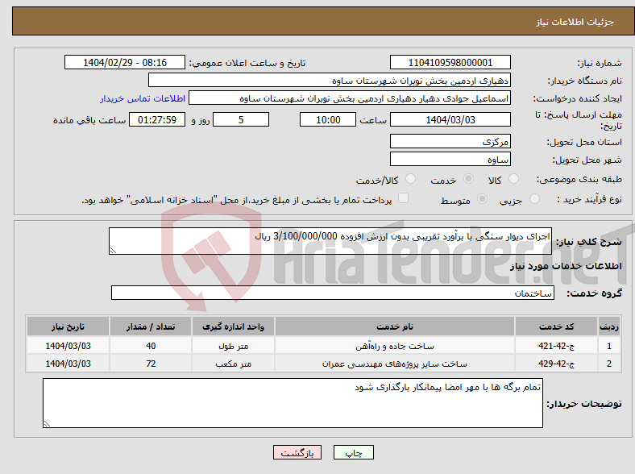635x474 pixels.
Task: Click the شرح کلی نیاز label
Action: 588,242
